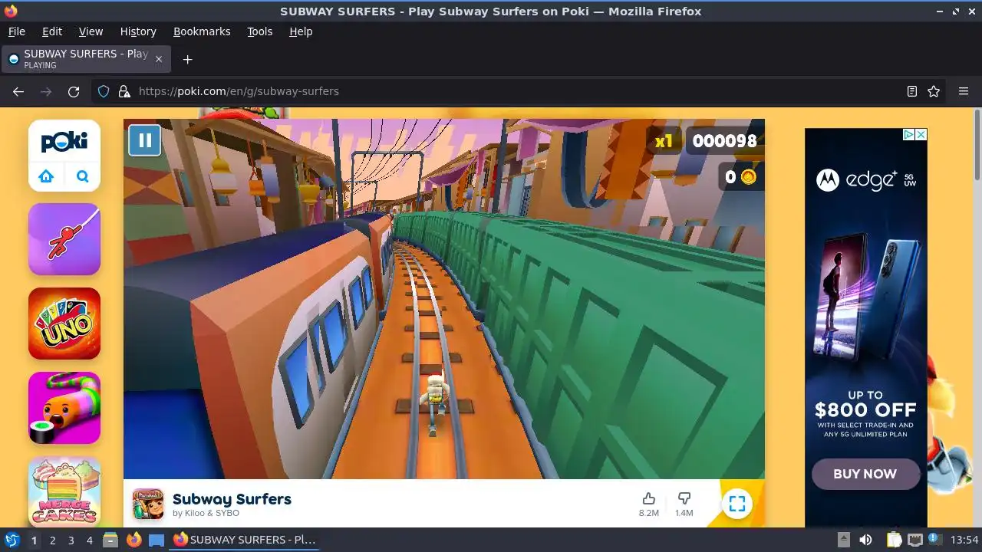982x552 pixels.
Task: Open the Bookmarks menu
Action: pyautogui.click(x=202, y=31)
